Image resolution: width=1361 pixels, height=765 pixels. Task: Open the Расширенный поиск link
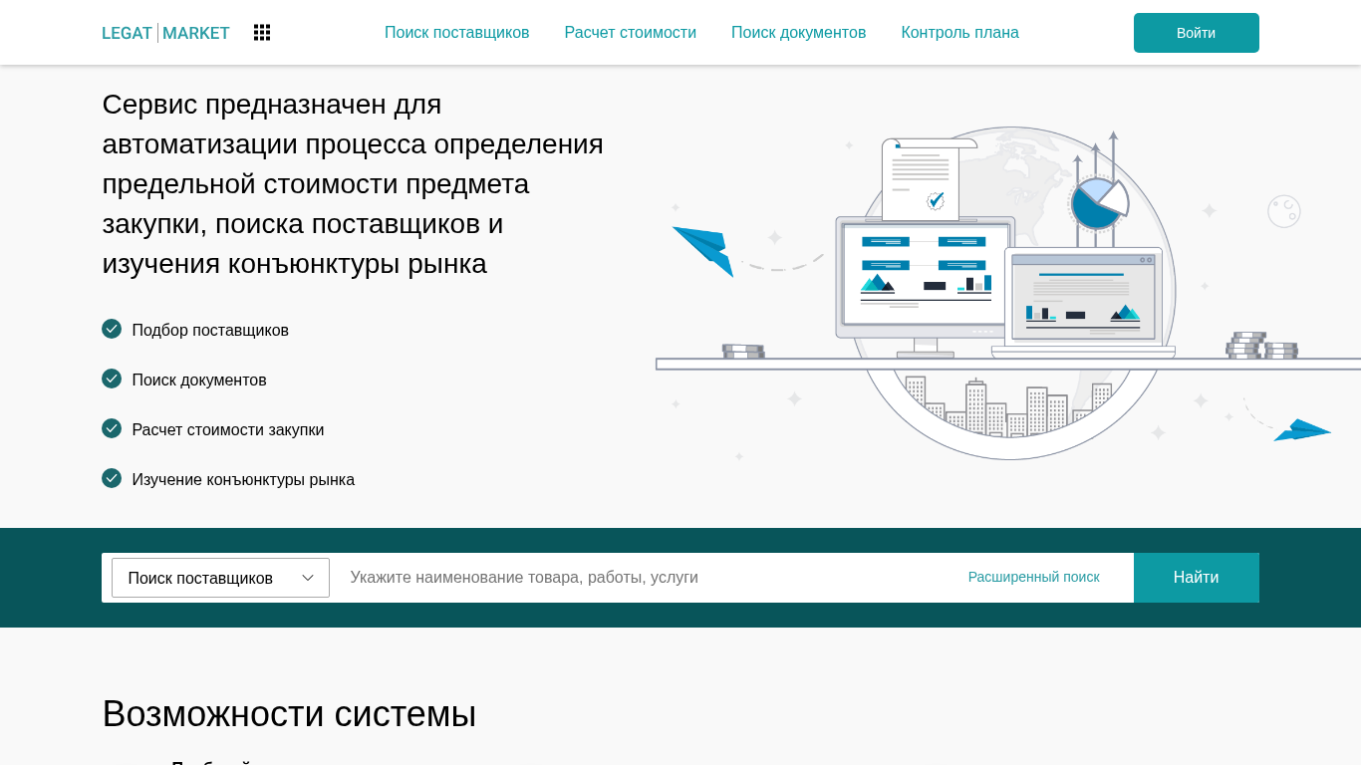coord(1033,577)
